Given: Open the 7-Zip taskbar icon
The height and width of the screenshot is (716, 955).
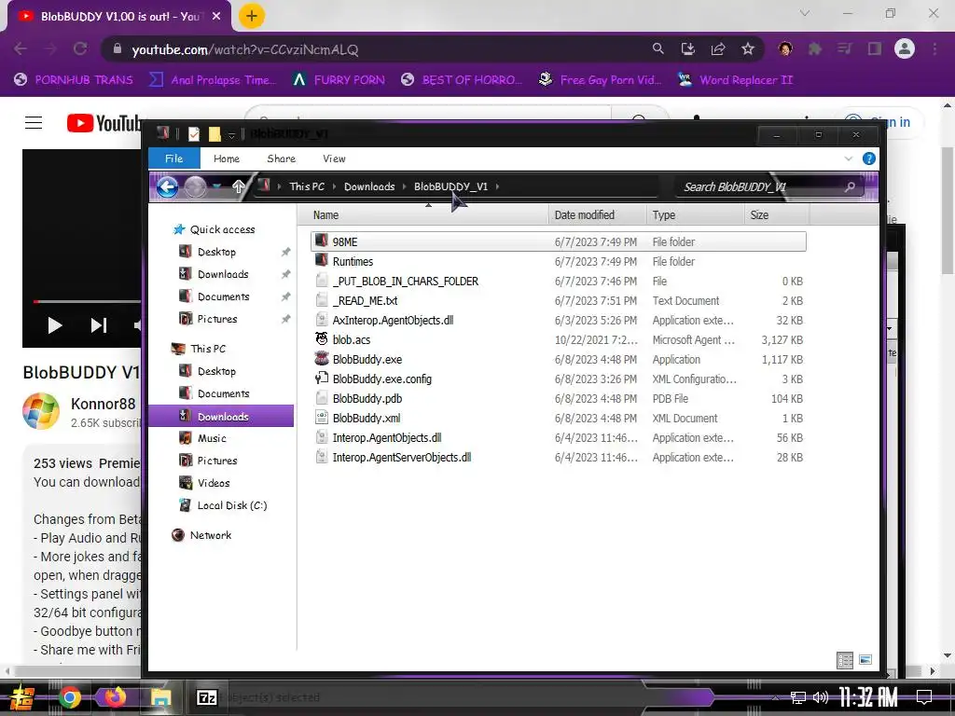Looking at the screenshot, I should click(x=206, y=697).
